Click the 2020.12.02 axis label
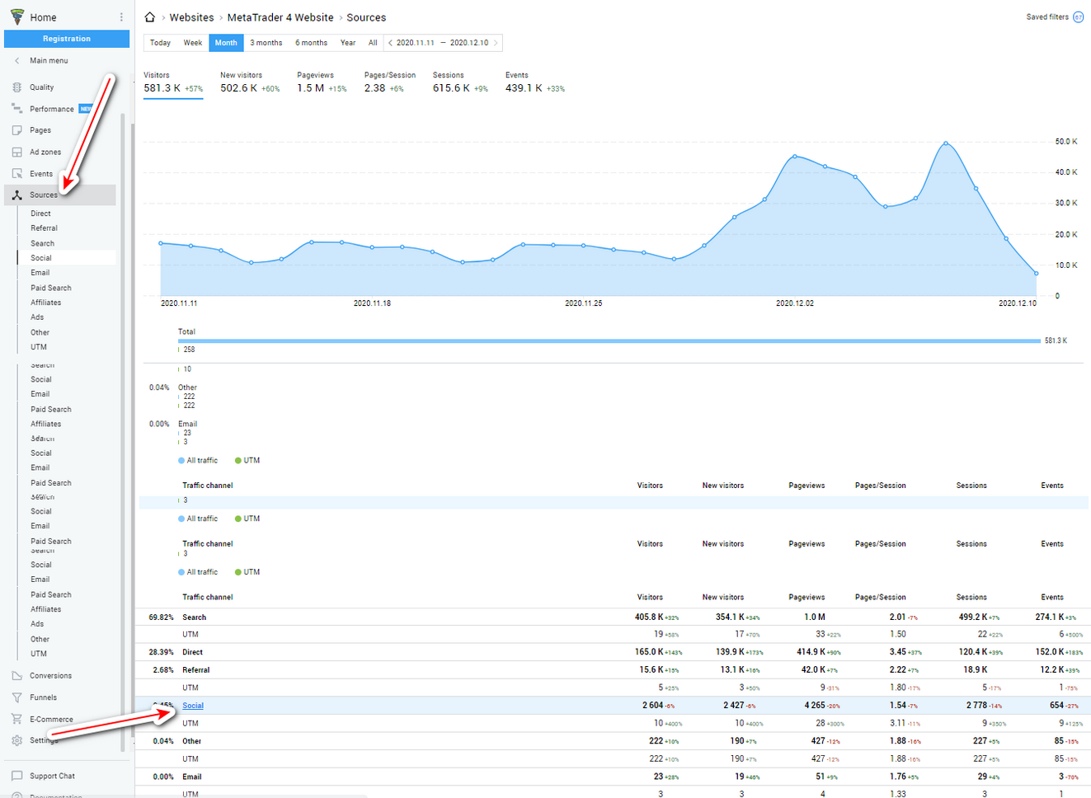Viewport: 1091px width, 798px height. (x=795, y=303)
